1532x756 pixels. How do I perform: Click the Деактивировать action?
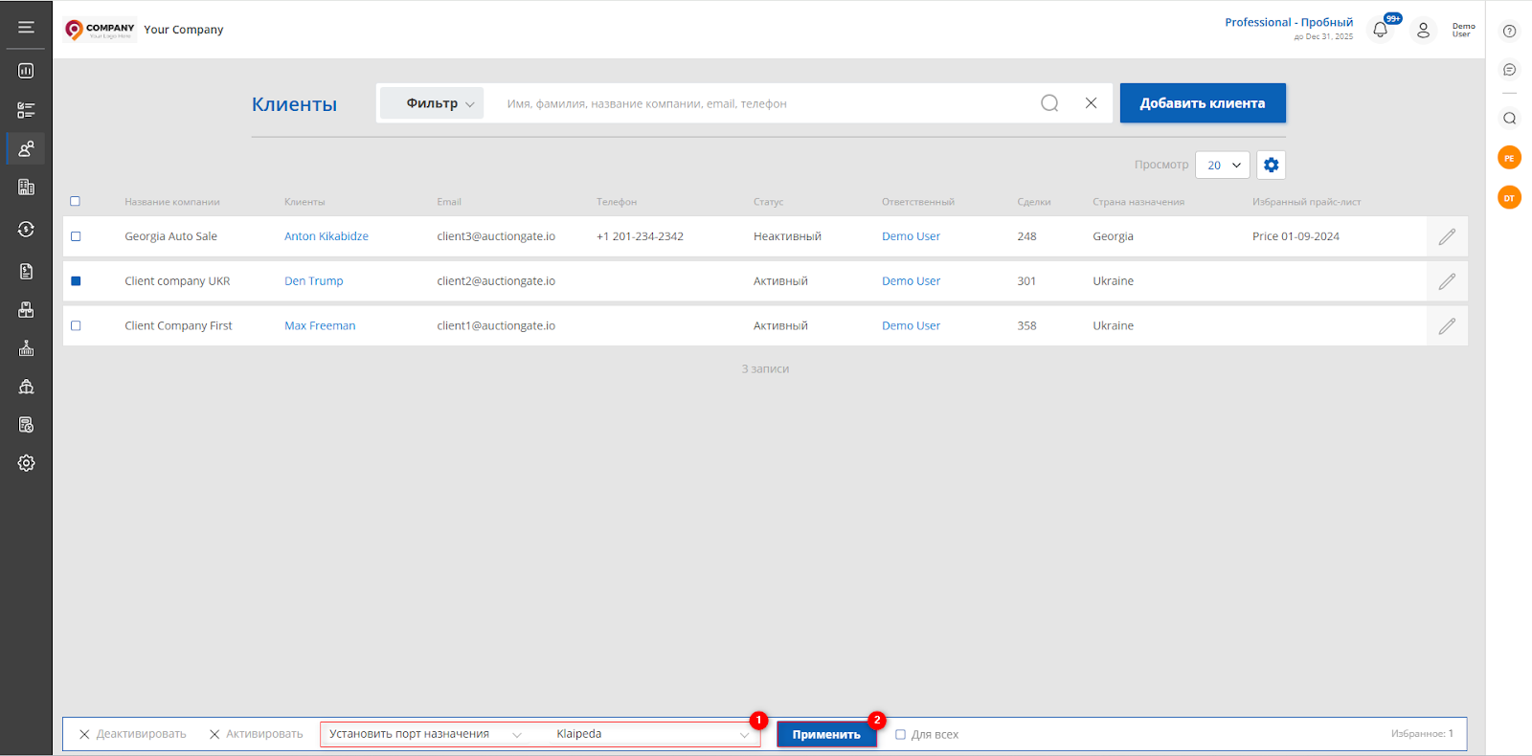[132, 734]
